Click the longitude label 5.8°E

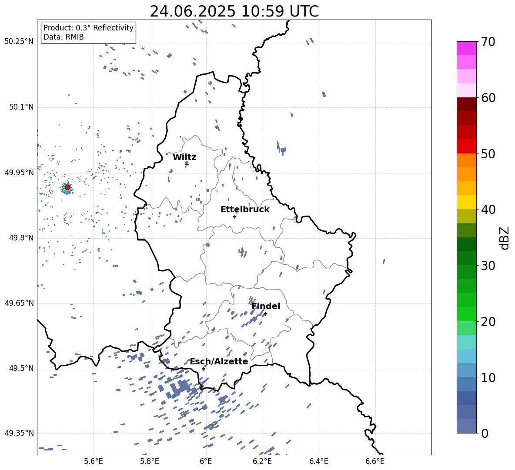pos(150,461)
